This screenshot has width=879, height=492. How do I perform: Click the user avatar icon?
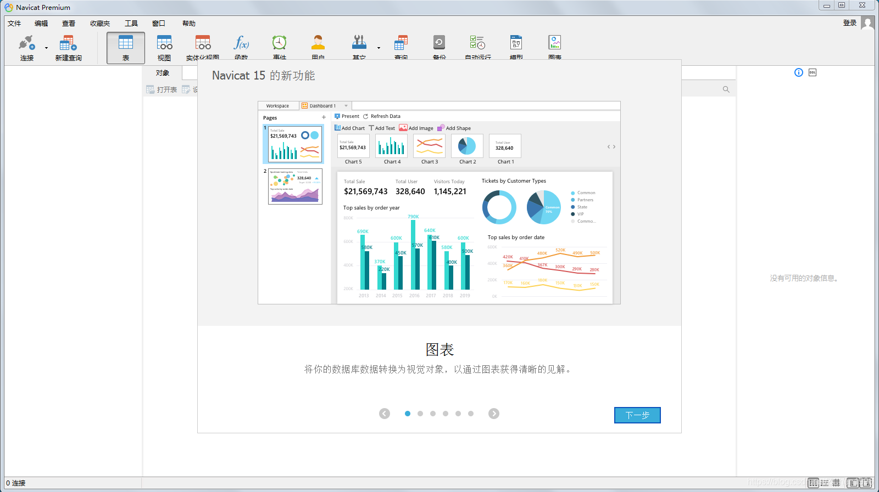pyautogui.click(x=867, y=24)
